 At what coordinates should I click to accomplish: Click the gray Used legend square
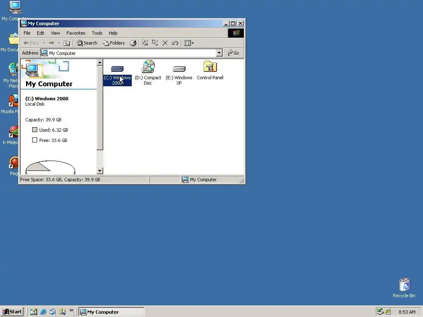[35, 130]
